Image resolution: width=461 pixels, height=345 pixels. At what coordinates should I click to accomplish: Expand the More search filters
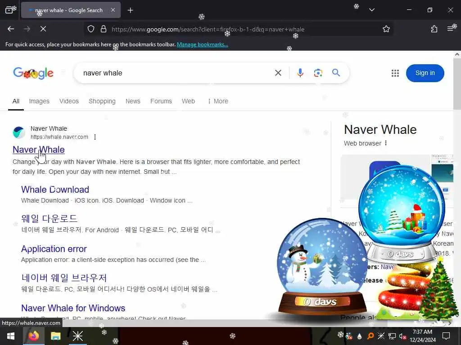coord(218,101)
